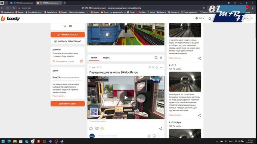257x144 pixels.
Task: Copy the donation page link
Action: (x=63, y=61)
